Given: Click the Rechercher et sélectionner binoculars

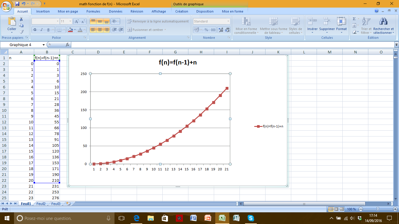Looking at the screenshot, I should [x=383, y=21].
